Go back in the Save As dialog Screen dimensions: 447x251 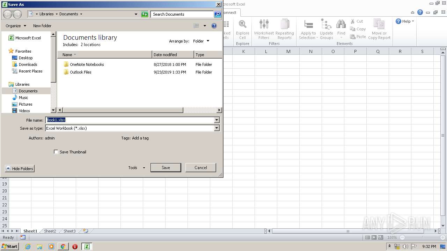tap(7, 14)
